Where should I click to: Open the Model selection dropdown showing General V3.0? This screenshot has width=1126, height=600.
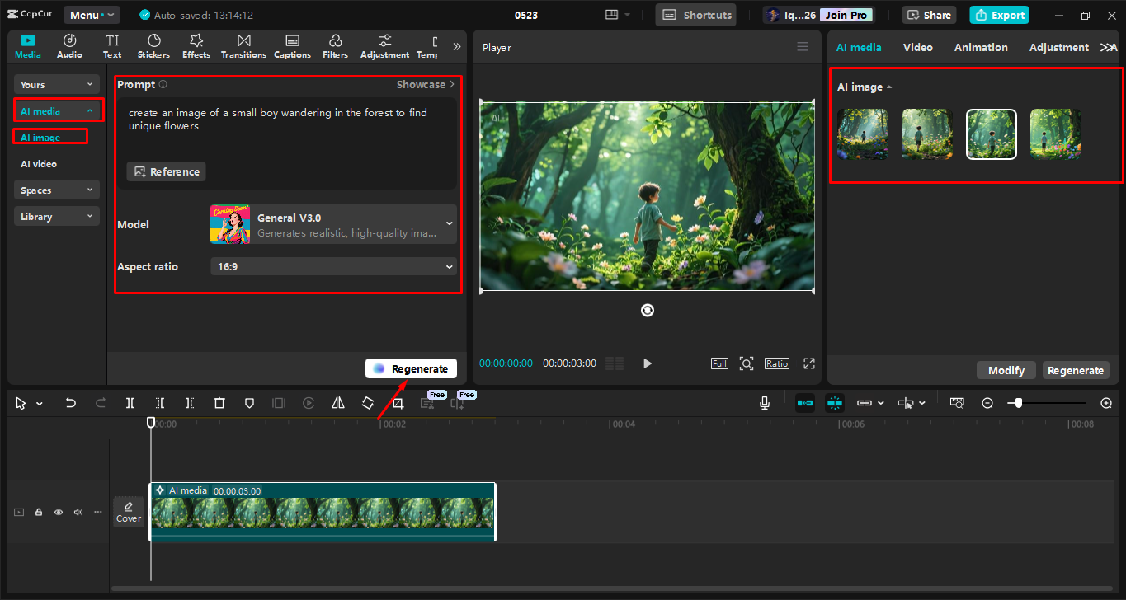[x=333, y=224]
